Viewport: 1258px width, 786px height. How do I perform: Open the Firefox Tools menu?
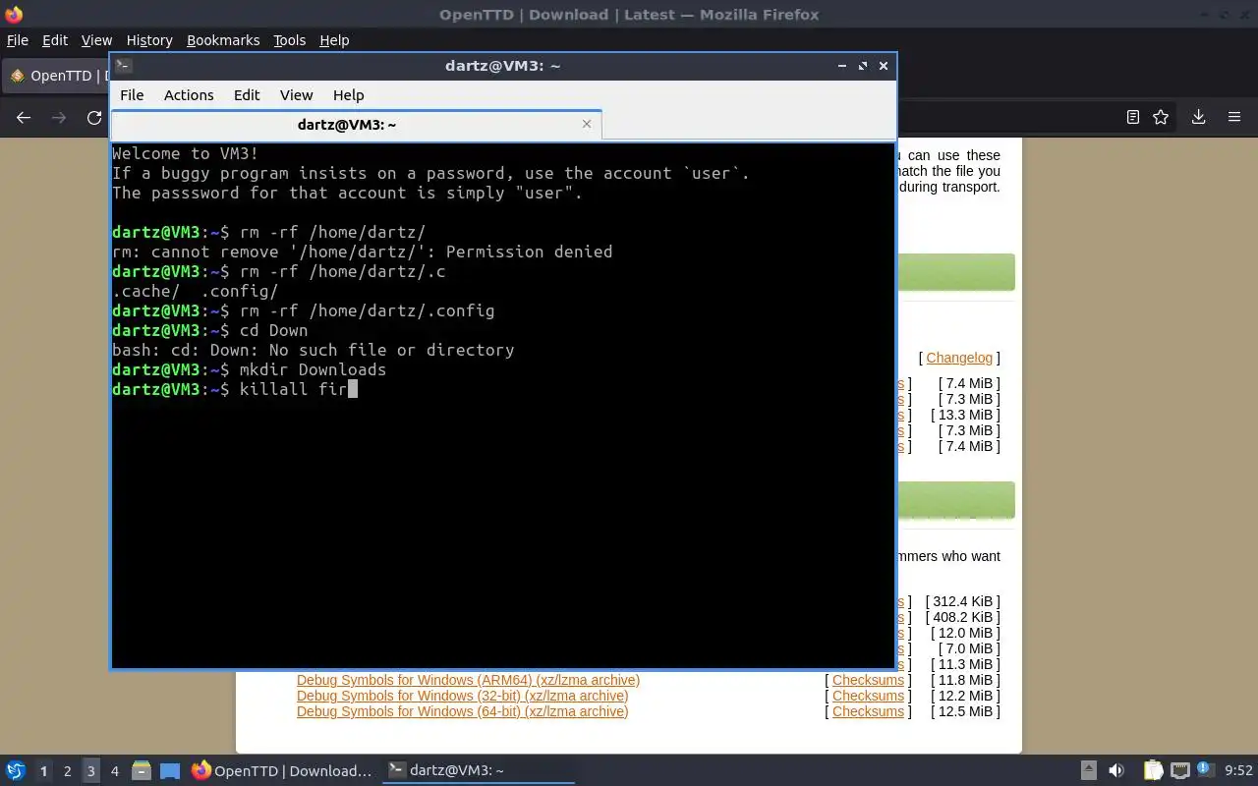pos(289,40)
